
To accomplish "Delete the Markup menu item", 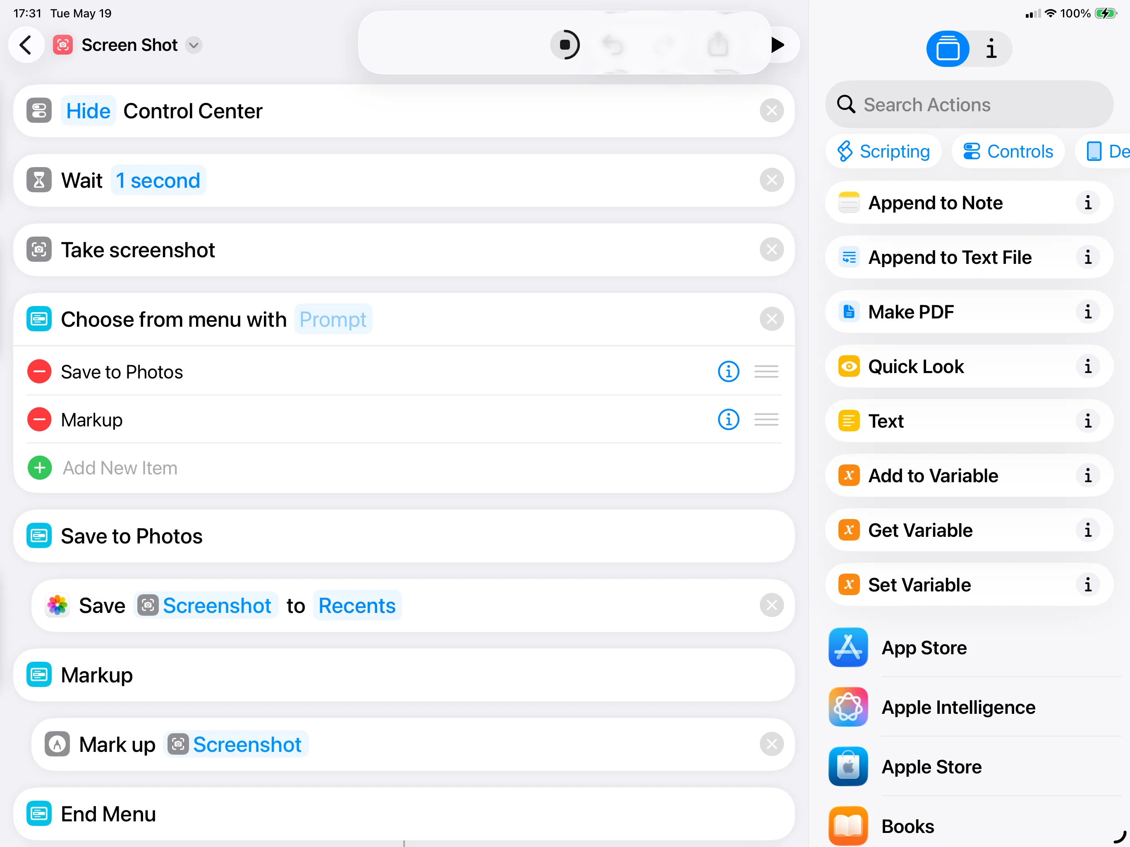I will pyautogui.click(x=39, y=419).
